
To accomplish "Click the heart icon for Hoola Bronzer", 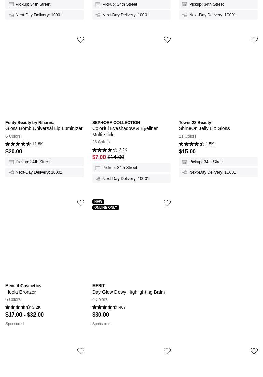I will [81, 203].
